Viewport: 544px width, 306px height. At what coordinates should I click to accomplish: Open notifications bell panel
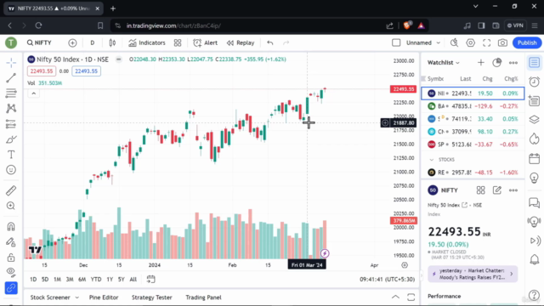(x=535, y=259)
